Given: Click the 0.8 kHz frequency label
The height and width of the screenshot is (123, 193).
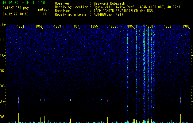Looking at the screenshot, I should click(x=2, y=86).
